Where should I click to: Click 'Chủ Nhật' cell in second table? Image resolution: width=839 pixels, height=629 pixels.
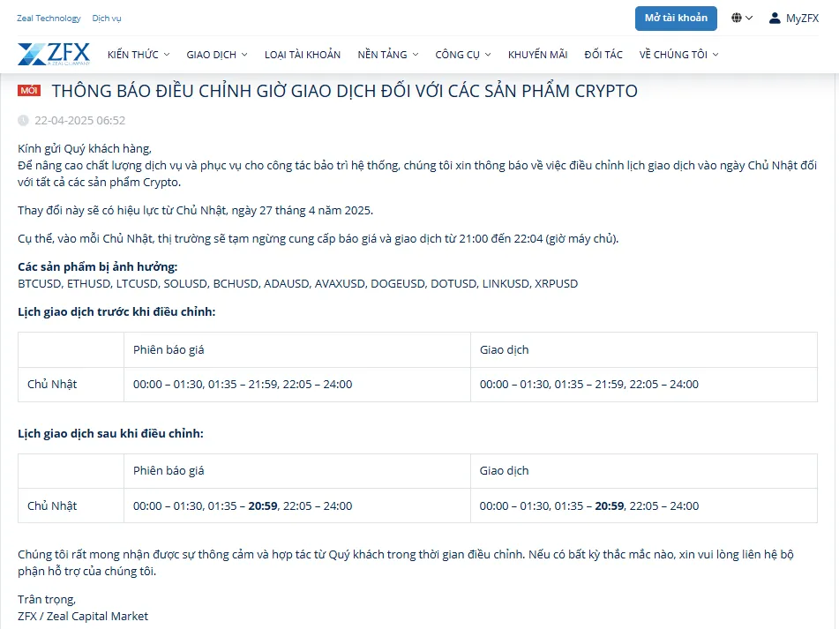(52, 505)
